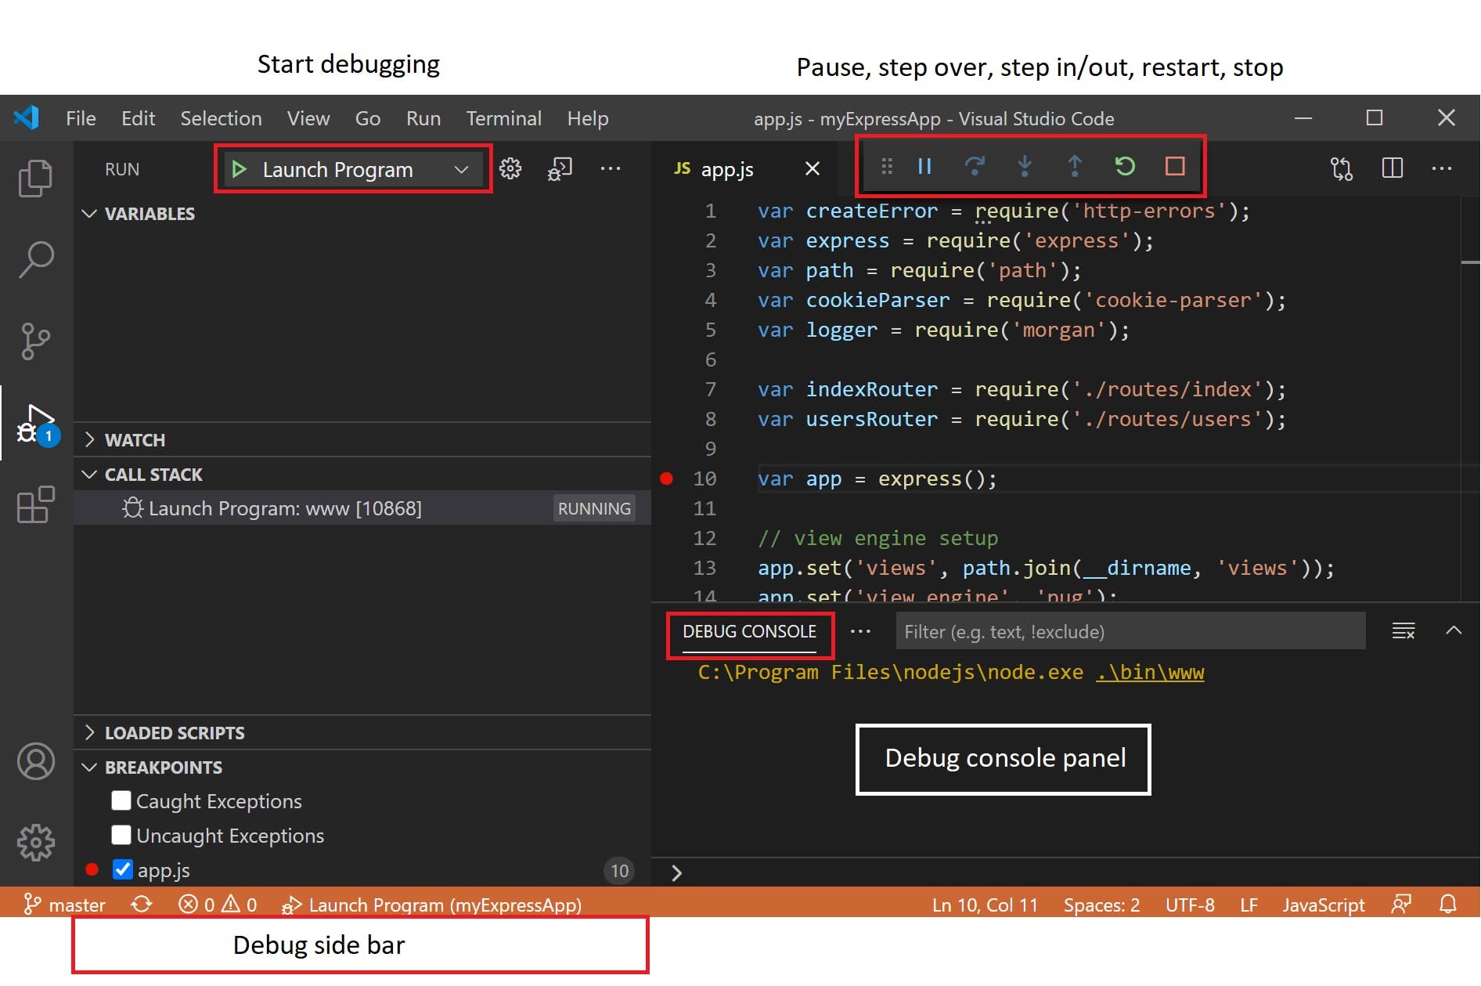Disable the app.js breakpoints checkbox

(x=123, y=869)
